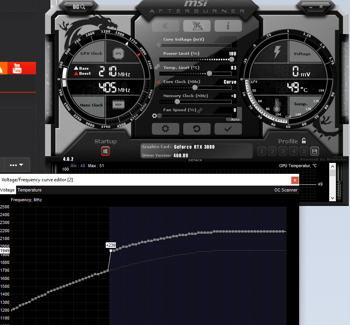Viewport: 350px width, 325px height.
Task: Select profile slot 3
Action: pyautogui.click(x=283, y=151)
